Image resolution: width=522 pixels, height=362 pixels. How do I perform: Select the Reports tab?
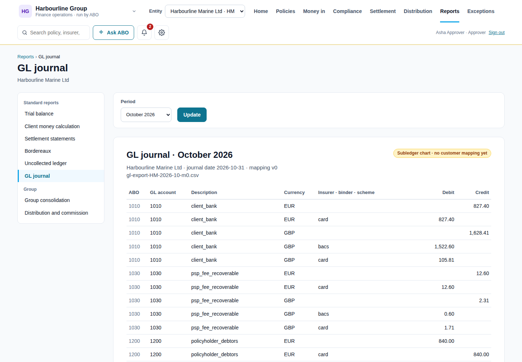450,11
